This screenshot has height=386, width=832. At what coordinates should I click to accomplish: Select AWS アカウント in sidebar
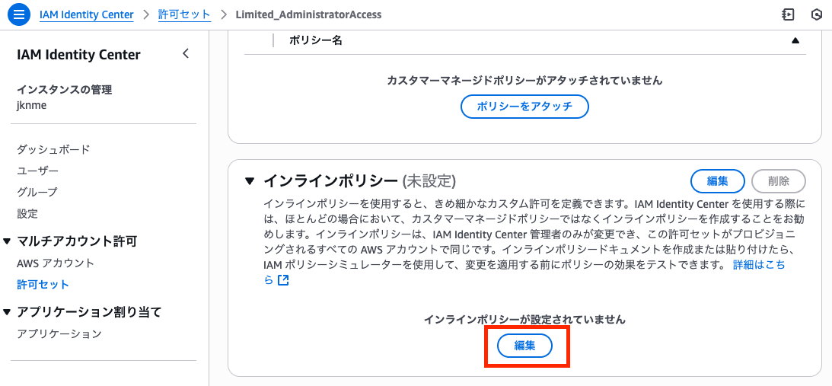(x=56, y=263)
